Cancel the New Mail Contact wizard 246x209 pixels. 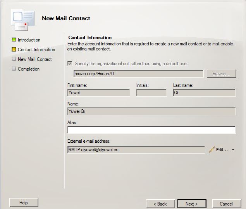(x=226, y=204)
